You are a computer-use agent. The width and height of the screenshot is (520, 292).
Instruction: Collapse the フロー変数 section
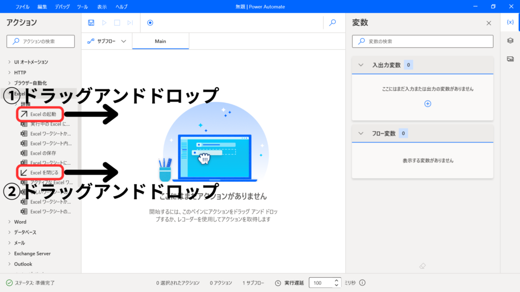(x=361, y=133)
